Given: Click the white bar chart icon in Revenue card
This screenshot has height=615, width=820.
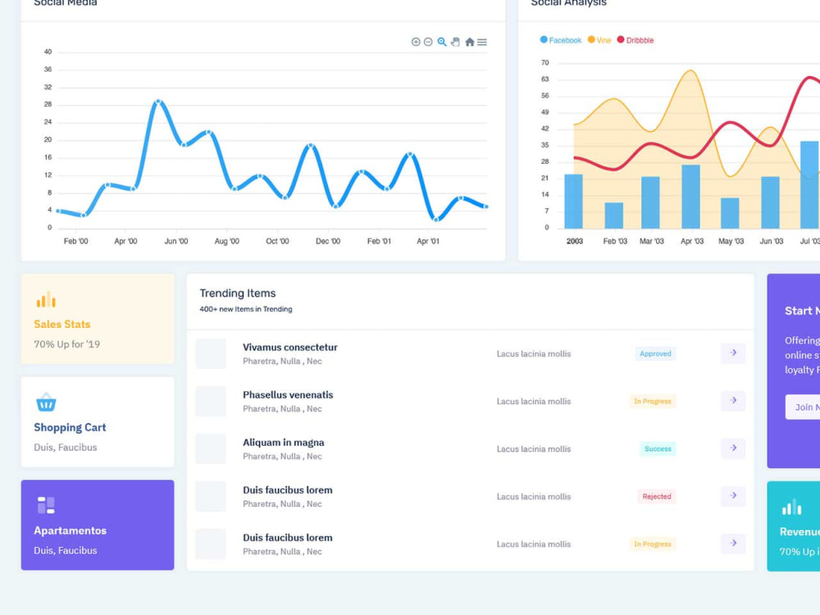Looking at the screenshot, I should click(792, 508).
